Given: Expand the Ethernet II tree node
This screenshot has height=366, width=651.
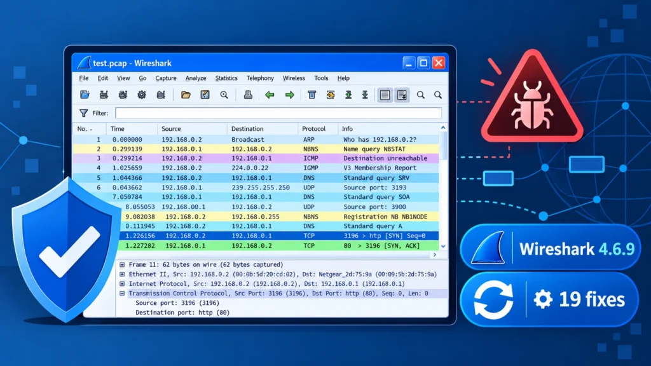Looking at the screenshot, I should click(122, 274).
